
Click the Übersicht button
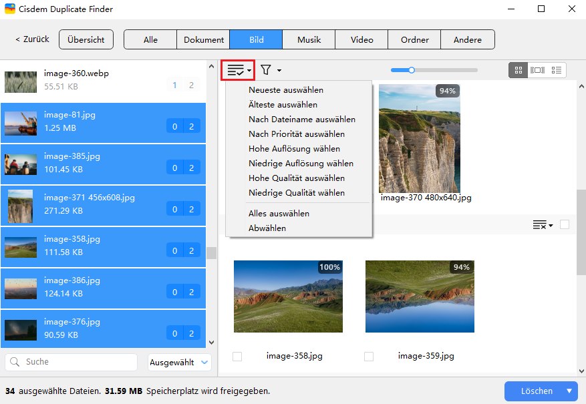(86, 39)
